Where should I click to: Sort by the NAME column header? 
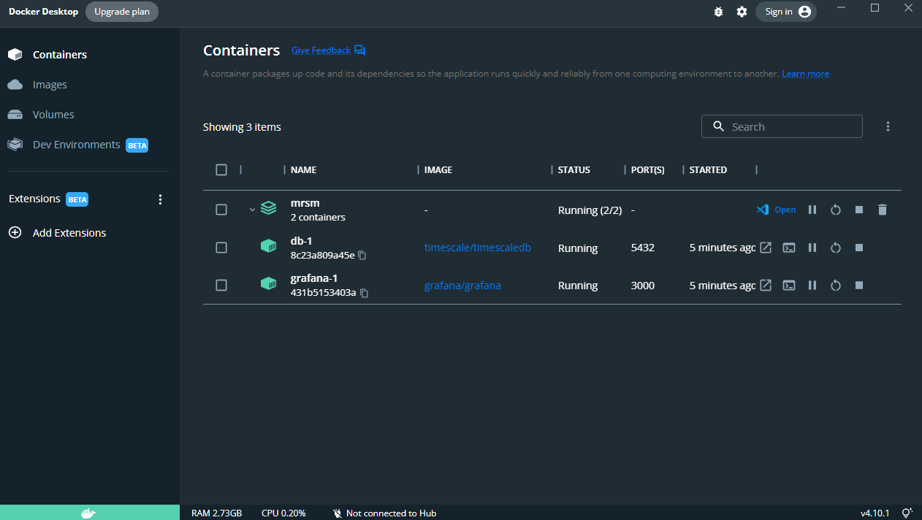pyautogui.click(x=303, y=169)
